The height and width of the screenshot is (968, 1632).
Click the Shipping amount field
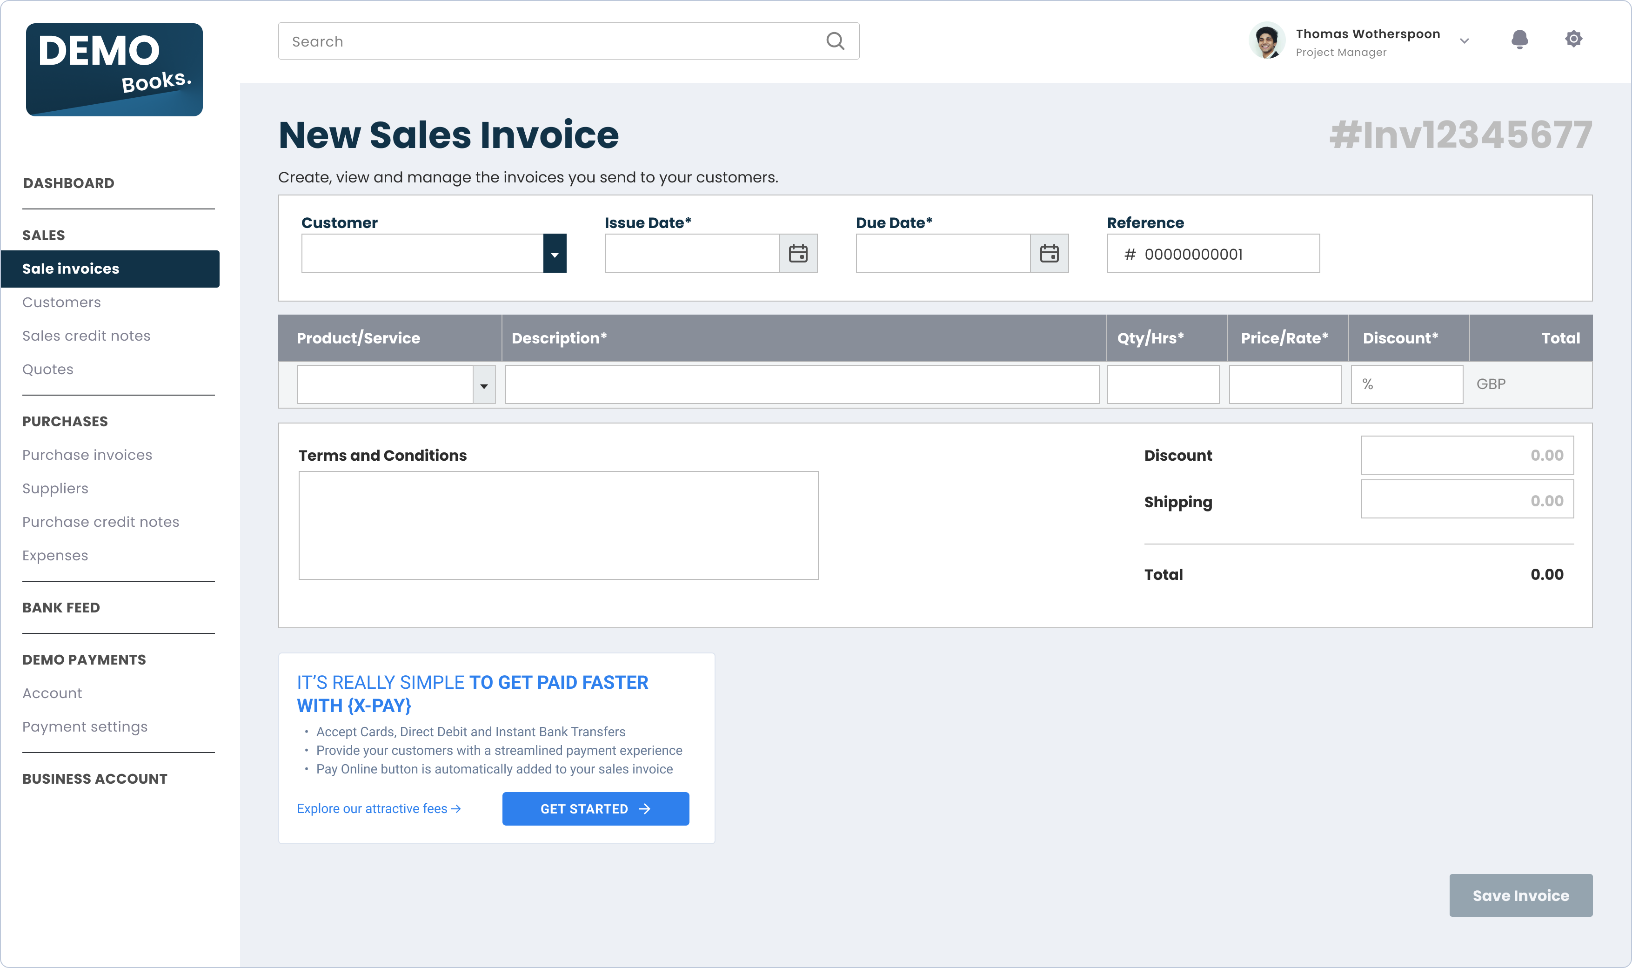(x=1467, y=500)
